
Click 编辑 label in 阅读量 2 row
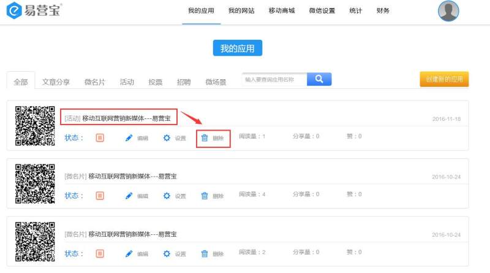[x=143, y=254]
